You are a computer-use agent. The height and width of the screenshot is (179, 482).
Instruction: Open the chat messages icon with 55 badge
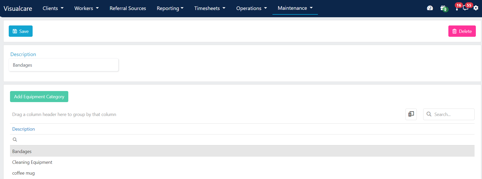[x=466, y=8]
